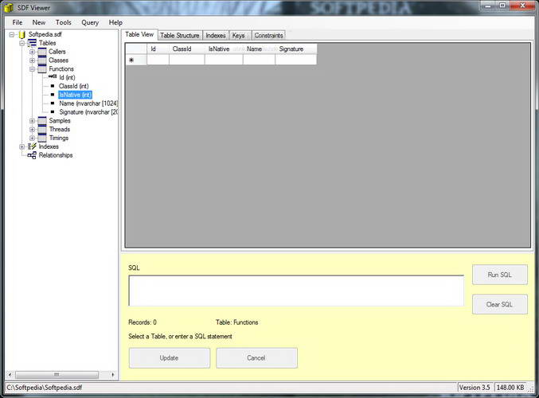Select the Threads table icon
539x398 pixels.
coord(42,129)
